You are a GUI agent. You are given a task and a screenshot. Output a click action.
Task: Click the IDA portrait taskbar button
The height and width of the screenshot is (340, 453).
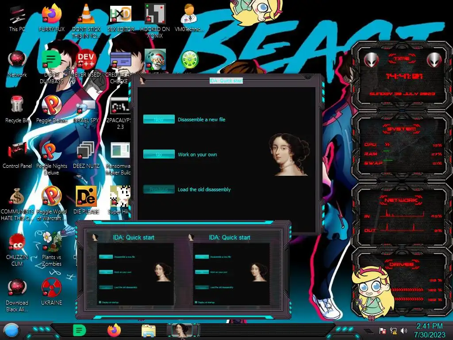[x=183, y=330]
